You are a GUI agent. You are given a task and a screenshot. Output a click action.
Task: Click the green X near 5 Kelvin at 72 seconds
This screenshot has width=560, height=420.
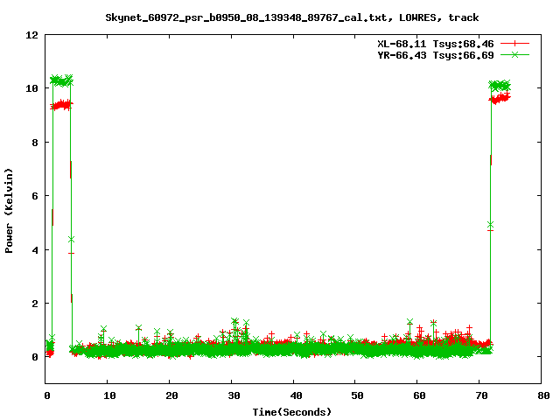[491, 225]
